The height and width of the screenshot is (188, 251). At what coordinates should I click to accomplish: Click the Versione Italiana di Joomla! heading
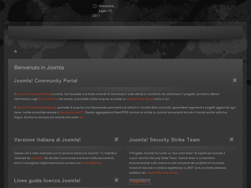[x=47, y=140]
